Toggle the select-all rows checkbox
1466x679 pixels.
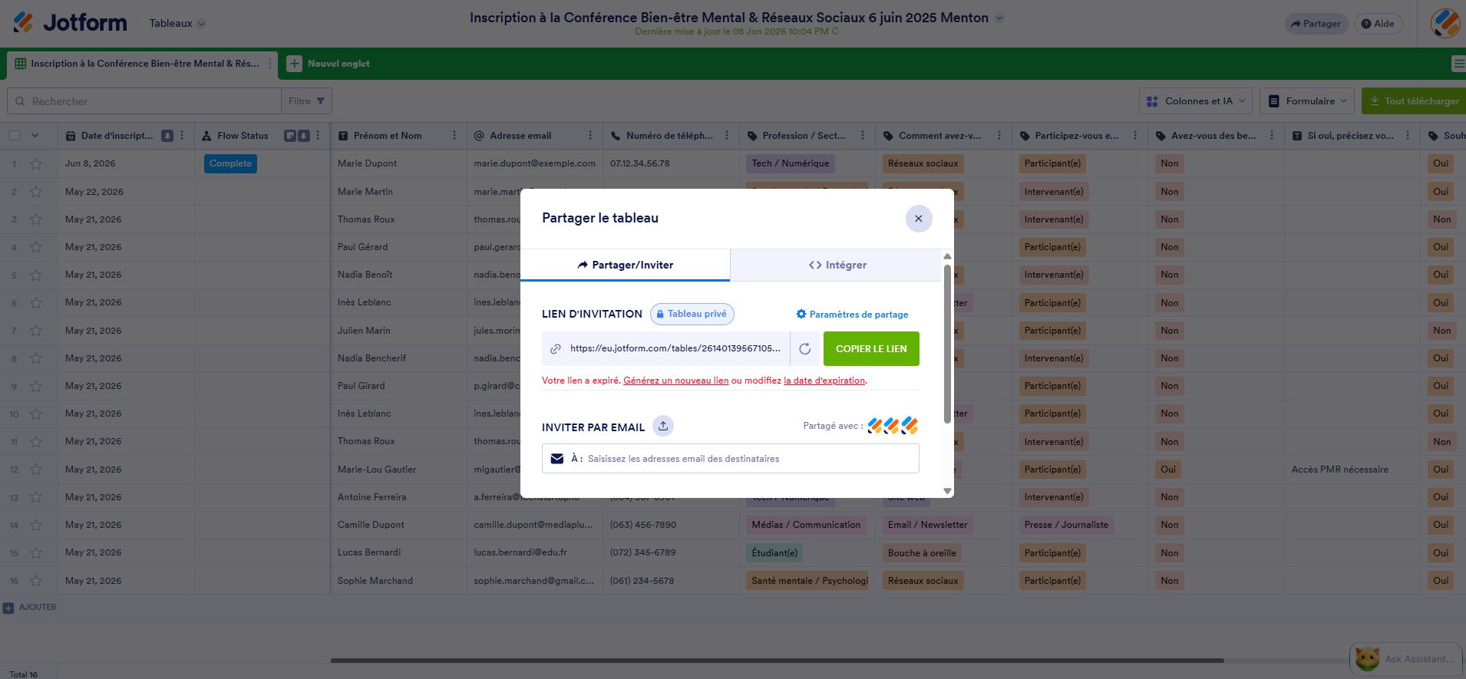point(15,136)
